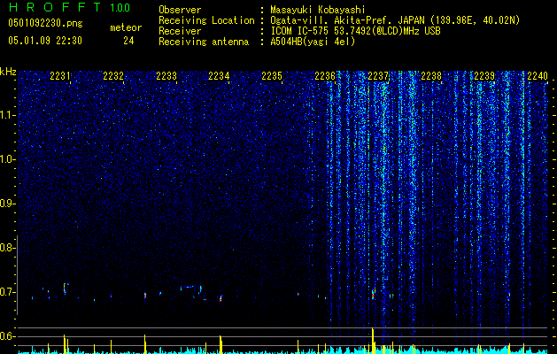Click the tallest yellow intensity peak near 2237

pyautogui.click(x=373, y=341)
